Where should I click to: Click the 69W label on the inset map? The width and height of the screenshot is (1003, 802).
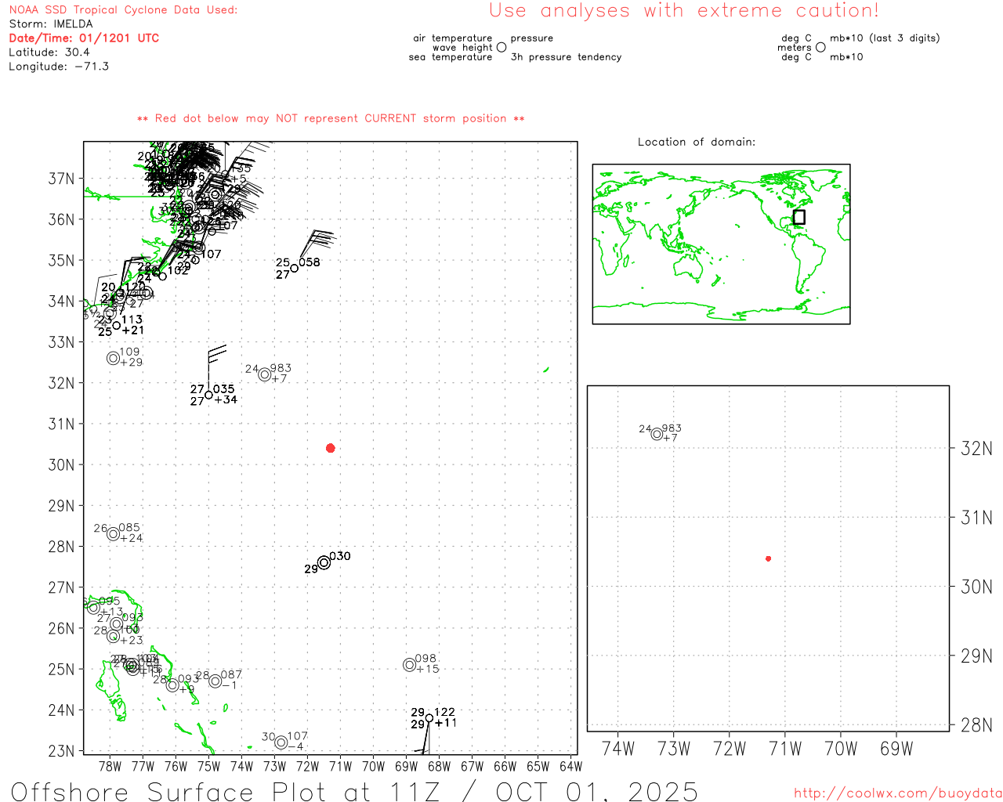896,749
